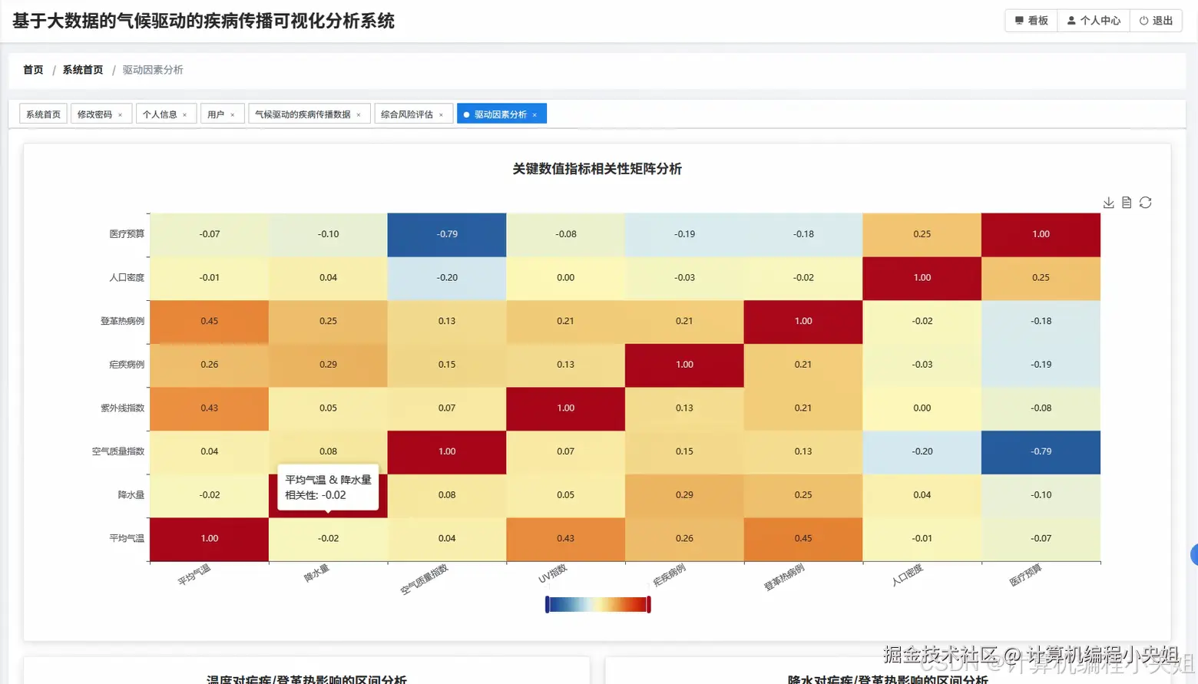The width and height of the screenshot is (1198, 684).
Task: Open 首页 from the breadcrumb
Action: click(32, 69)
